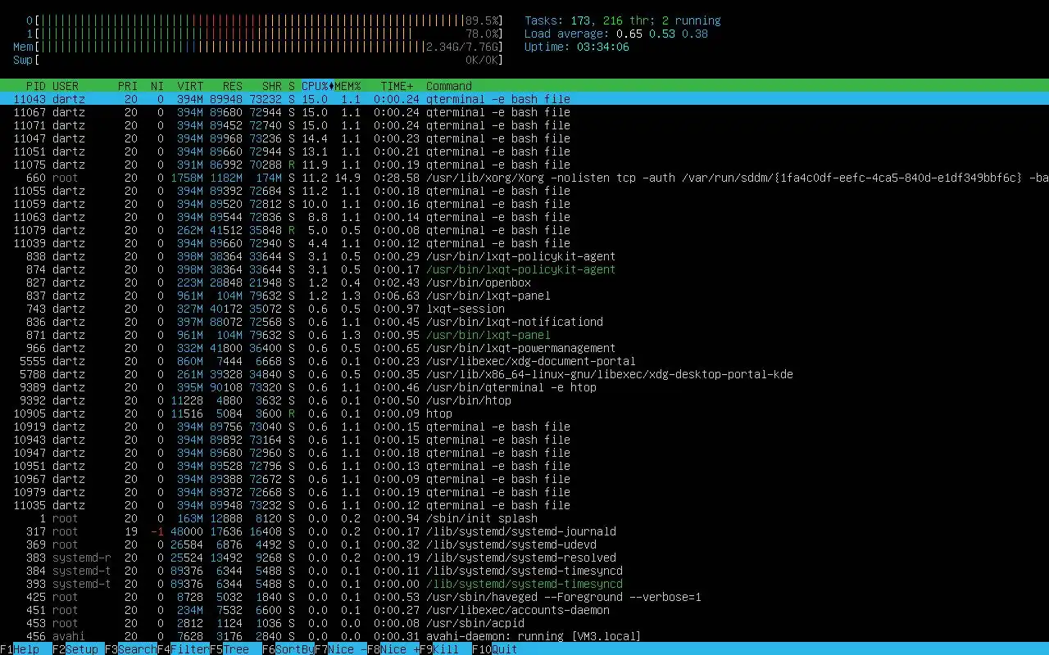Select PID 11035 qterminal row
The image size is (1049, 655).
click(x=524, y=505)
